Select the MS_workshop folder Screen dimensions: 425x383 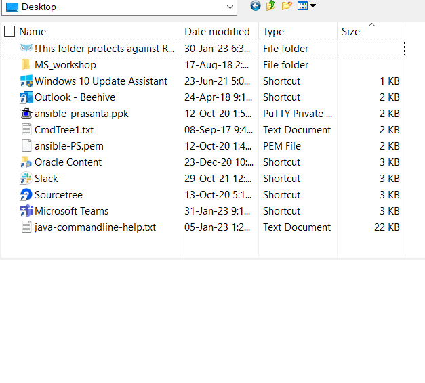[x=65, y=65]
